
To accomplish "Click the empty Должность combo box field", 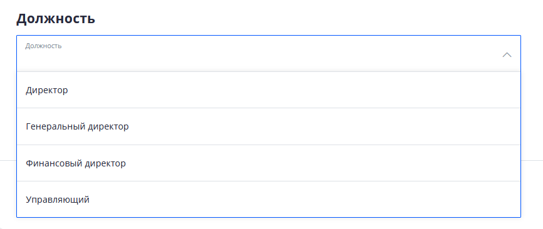I will (269, 54).
